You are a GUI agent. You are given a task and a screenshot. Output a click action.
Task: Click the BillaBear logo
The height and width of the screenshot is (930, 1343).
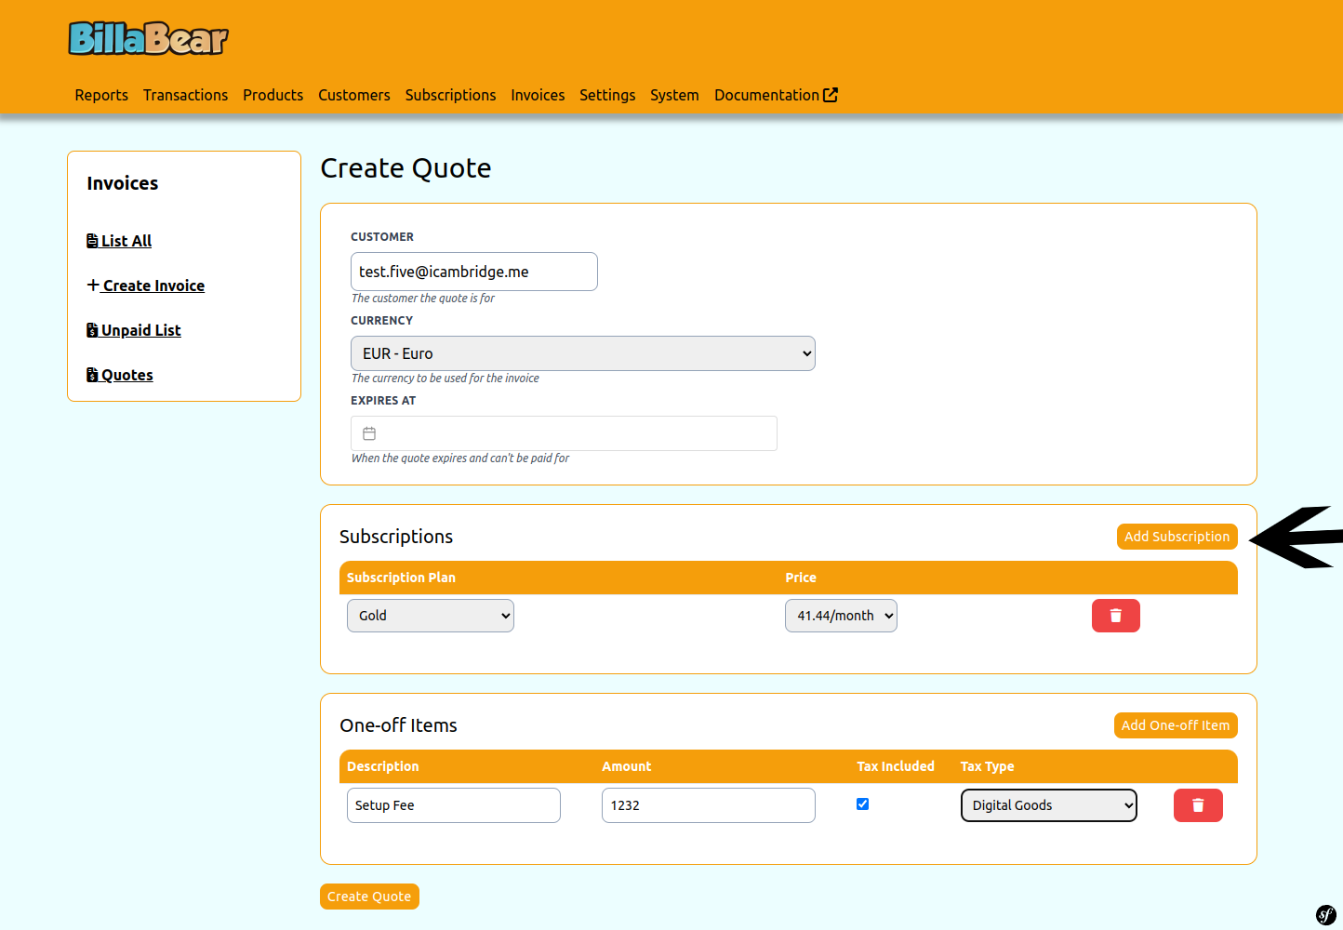point(148,38)
